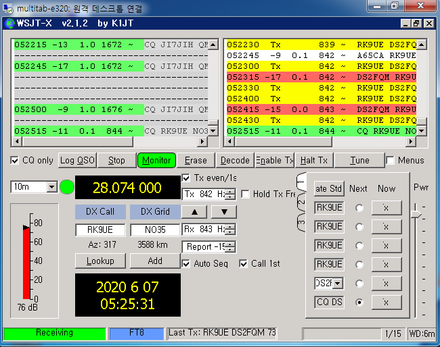Click the Decode button
Viewport: 440px width, 347px height.
(235, 161)
